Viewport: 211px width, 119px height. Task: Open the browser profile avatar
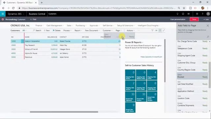[x=202, y=8]
